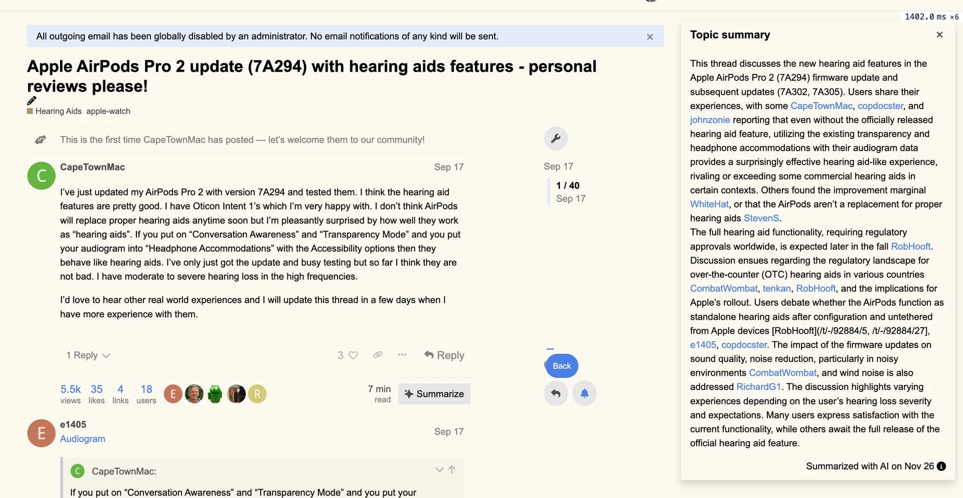
Task: Dismiss the outgoing email disabled banner
Action: click(x=650, y=37)
